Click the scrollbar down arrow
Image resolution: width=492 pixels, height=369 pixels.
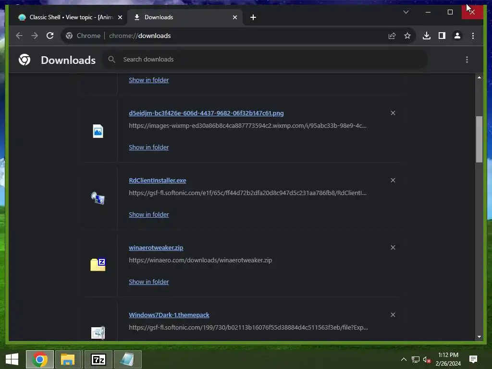[x=479, y=337]
